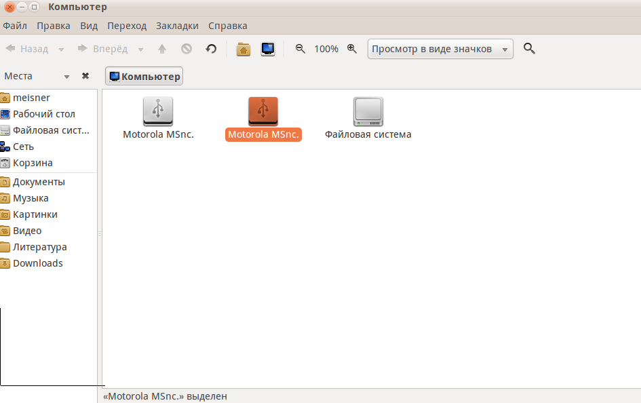Viewport: 641px width, 403px height.
Task: Click the Forward (Вперёд) button
Action: [x=102, y=49]
